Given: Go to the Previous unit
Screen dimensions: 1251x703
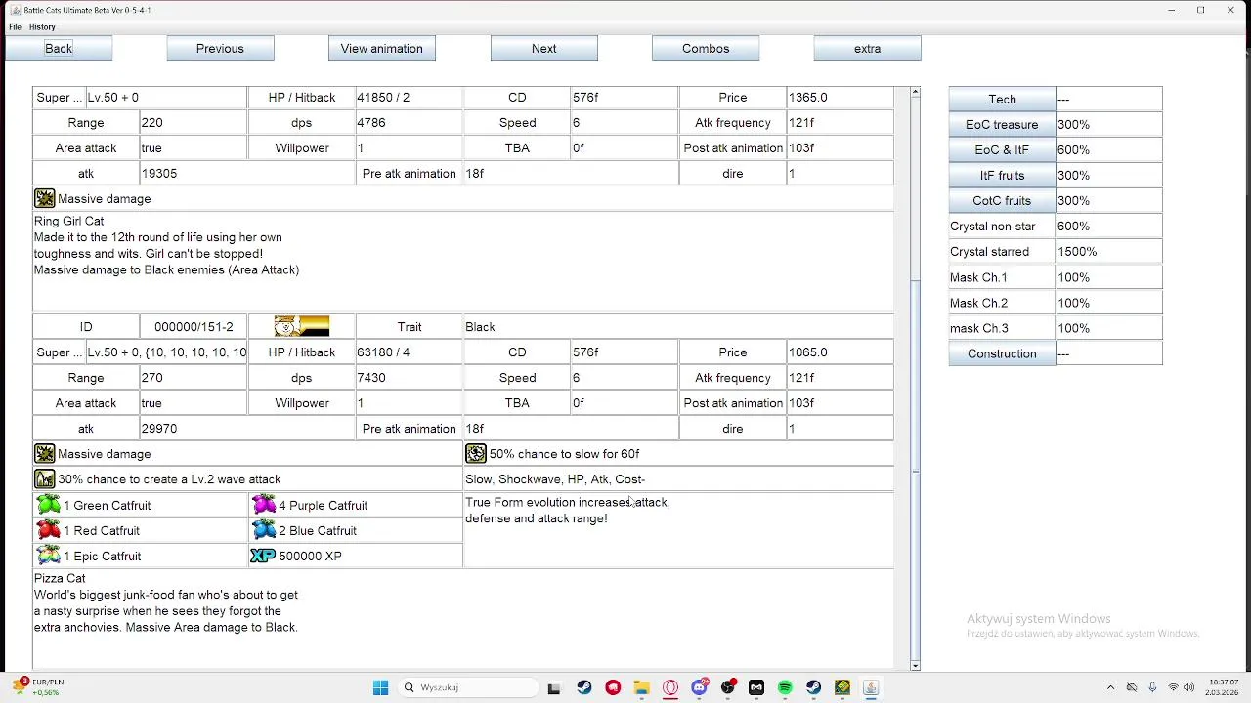Looking at the screenshot, I should point(220,48).
